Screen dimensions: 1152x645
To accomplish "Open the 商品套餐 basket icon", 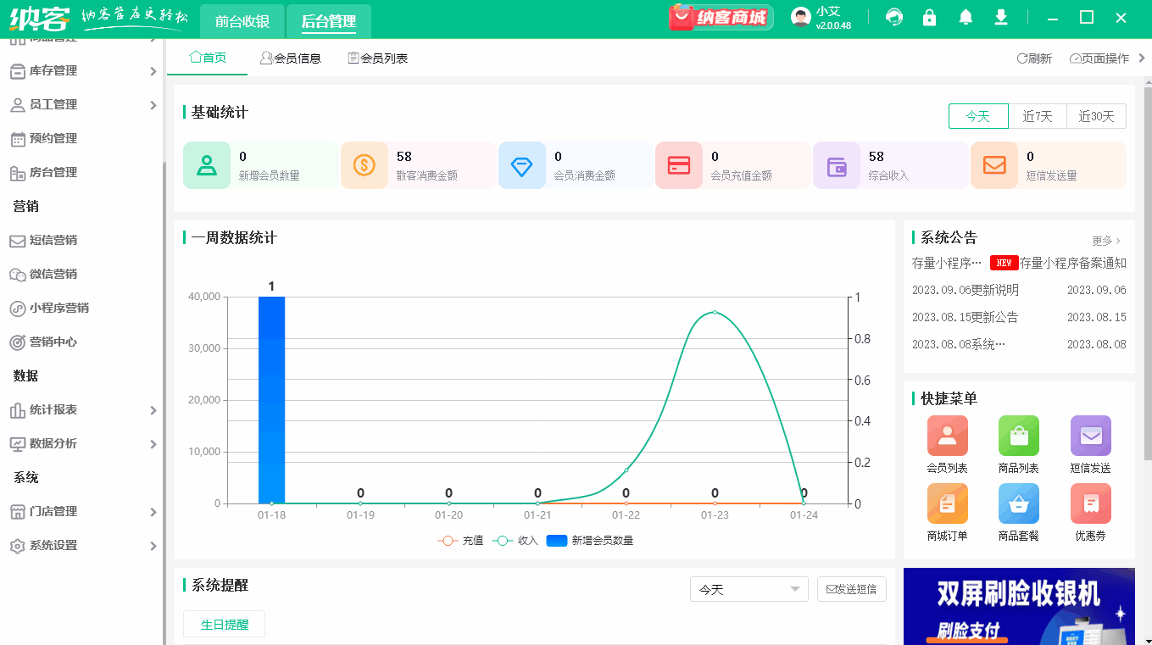I will (1018, 503).
